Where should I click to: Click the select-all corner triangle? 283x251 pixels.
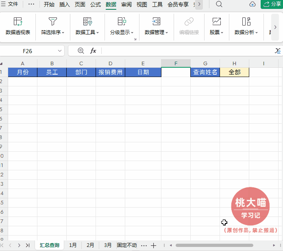pos(2,64)
